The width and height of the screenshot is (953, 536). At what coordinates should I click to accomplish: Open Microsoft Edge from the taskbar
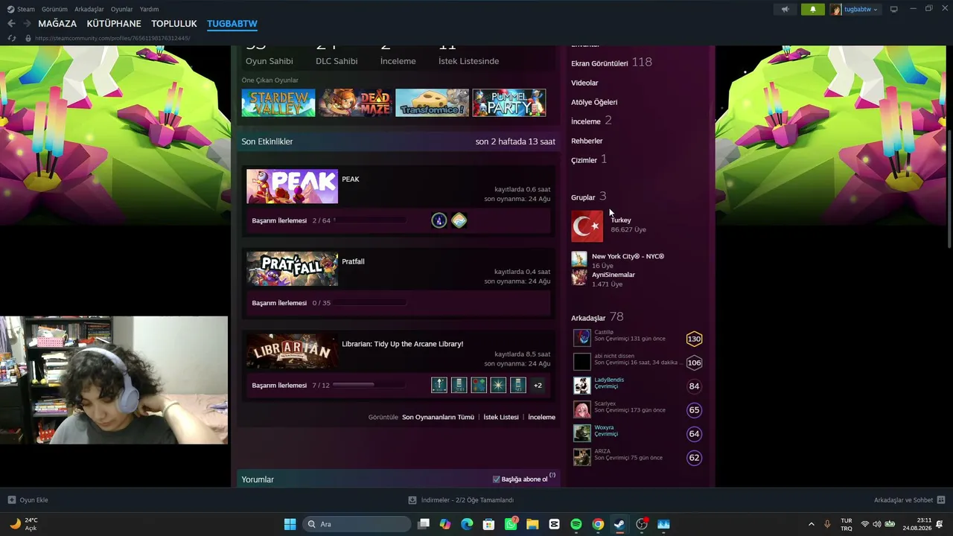point(467,524)
